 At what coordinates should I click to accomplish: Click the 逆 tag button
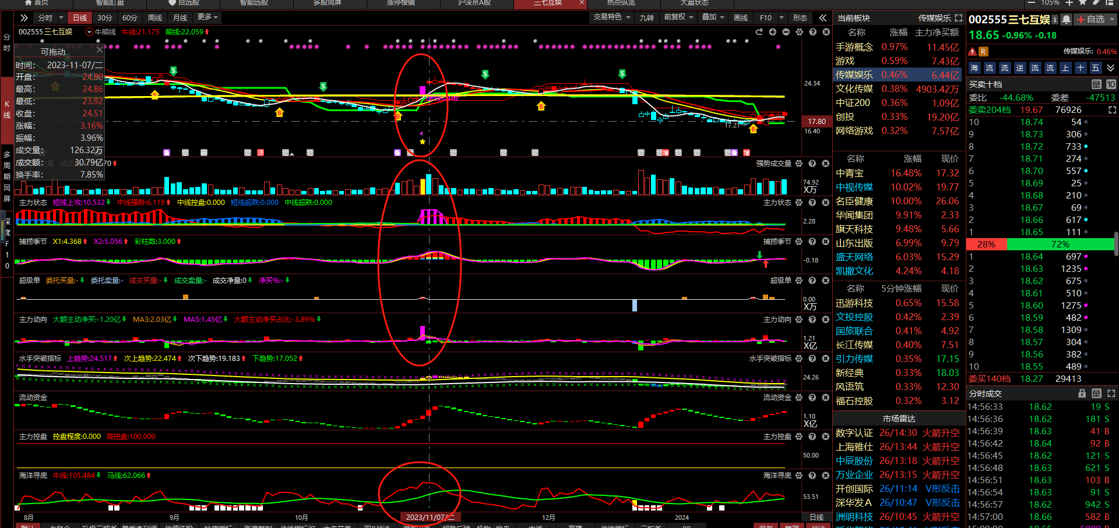(x=1020, y=68)
